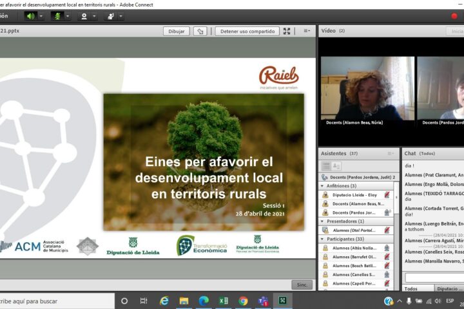
Task: Open Task View on the taskbar
Action: coord(144,301)
